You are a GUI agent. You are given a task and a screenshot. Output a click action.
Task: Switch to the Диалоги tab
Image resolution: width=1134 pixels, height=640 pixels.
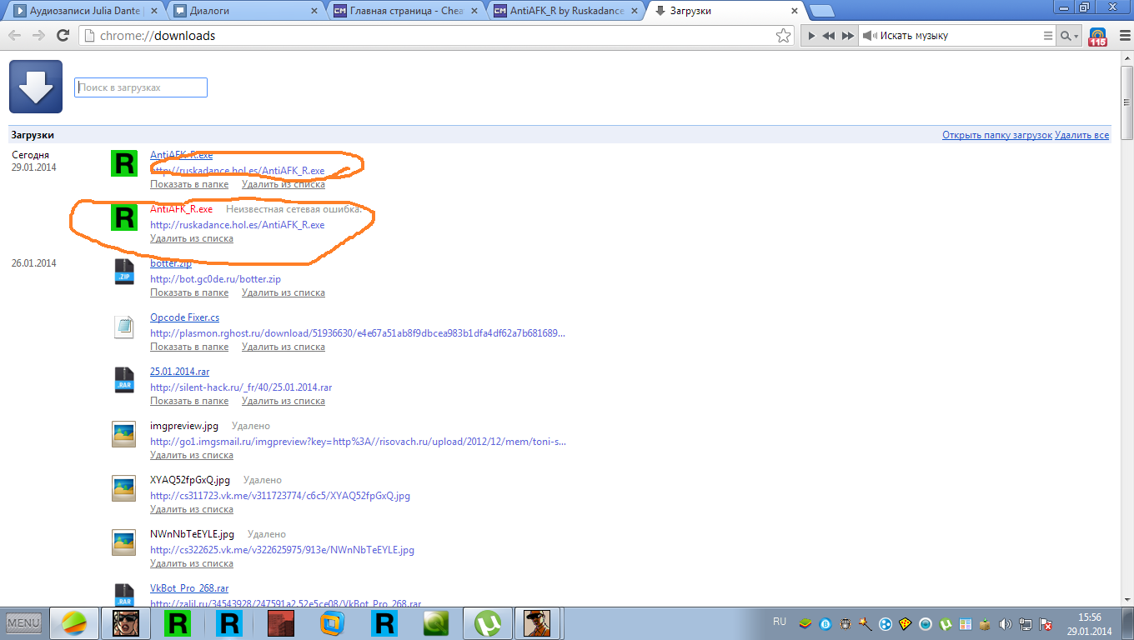(240, 12)
